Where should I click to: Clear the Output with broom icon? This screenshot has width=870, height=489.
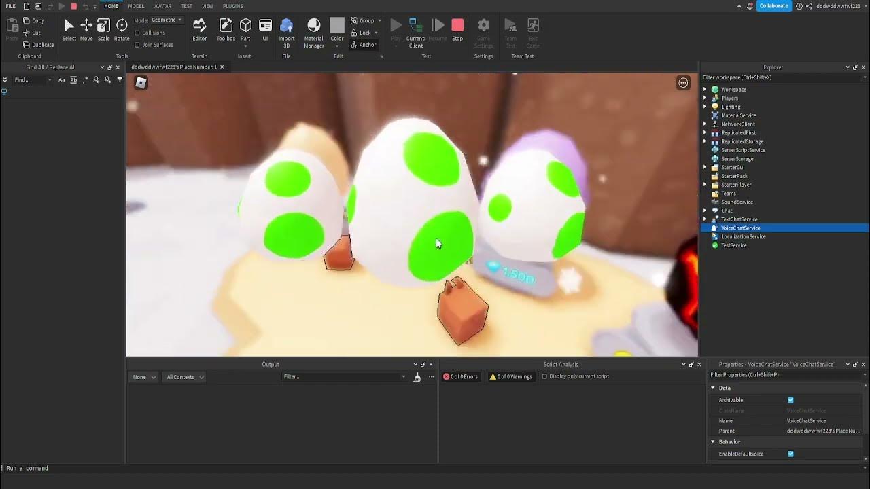[417, 377]
